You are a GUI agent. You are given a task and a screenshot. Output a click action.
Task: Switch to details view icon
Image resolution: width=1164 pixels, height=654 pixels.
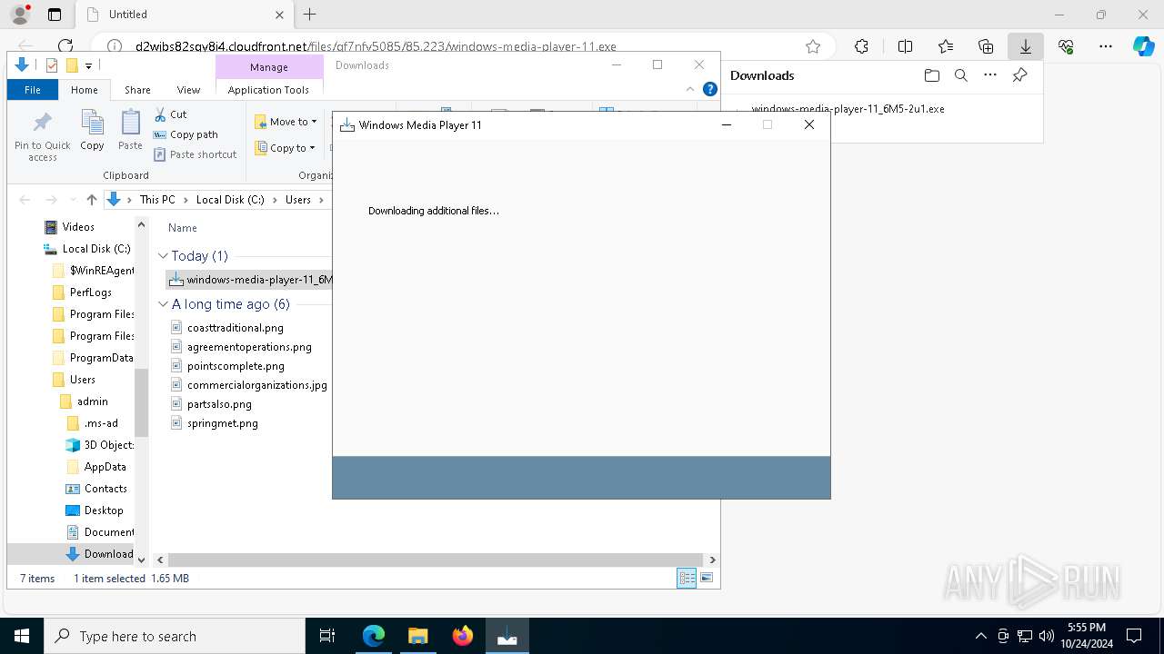[x=687, y=578]
